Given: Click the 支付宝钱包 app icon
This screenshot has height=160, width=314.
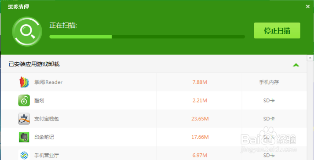Looking at the screenshot, I should [x=24, y=119].
